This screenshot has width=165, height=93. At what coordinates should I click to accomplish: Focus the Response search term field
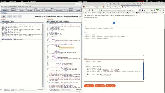point(68,90)
